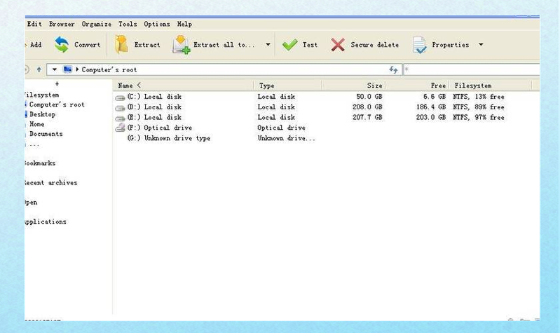The width and height of the screenshot is (560, 333).
Task: Click the Properties document icon
Action: click(419, 45)
